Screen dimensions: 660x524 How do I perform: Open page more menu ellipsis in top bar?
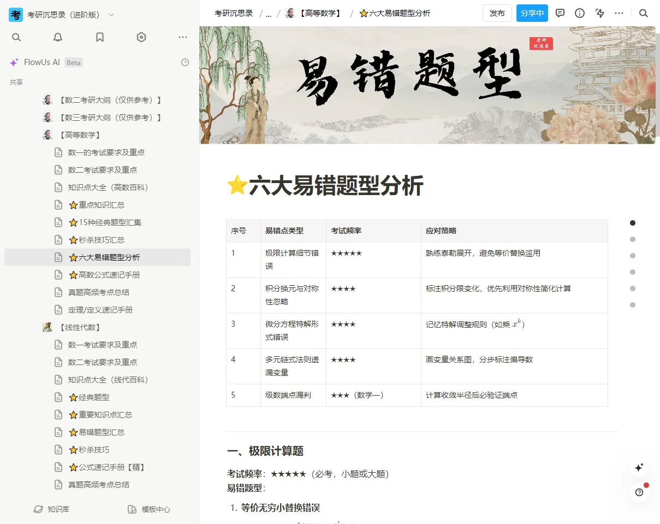click(619, 13)
